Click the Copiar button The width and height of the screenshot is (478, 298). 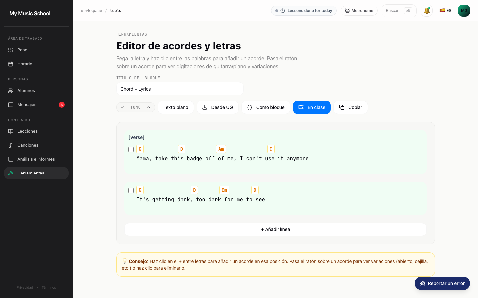tap(351, 107)
